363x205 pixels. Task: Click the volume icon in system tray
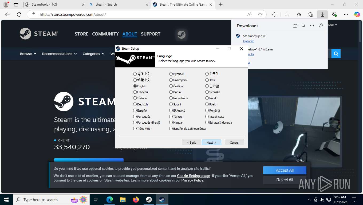point(322,200)
